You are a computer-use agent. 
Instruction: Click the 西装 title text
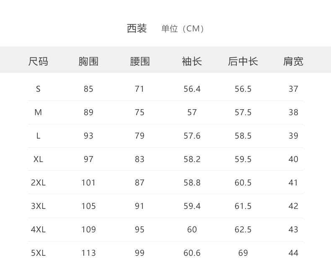(137, 28)
